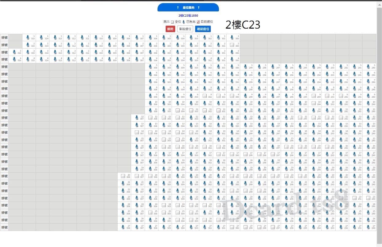Click sold seat row 27 number 308

point(123,227)
